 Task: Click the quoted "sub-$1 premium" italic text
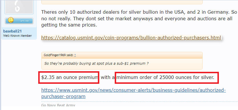click(132, 63)
